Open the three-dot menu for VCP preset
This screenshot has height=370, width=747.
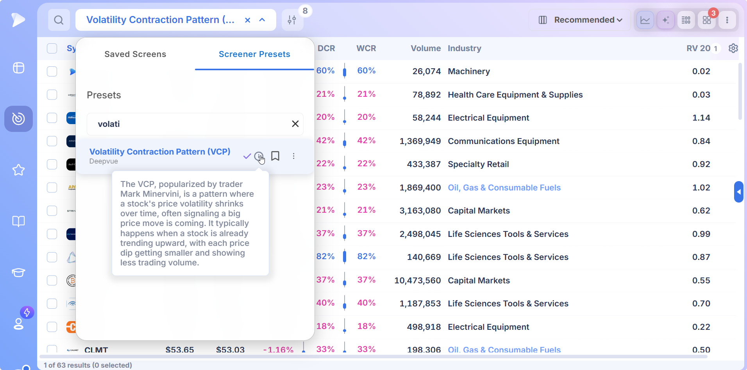tap(293, 156)
